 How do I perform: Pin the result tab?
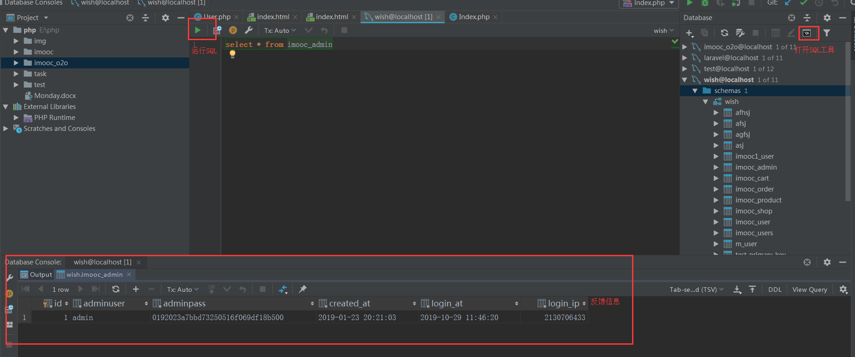[x=303, y=289]
